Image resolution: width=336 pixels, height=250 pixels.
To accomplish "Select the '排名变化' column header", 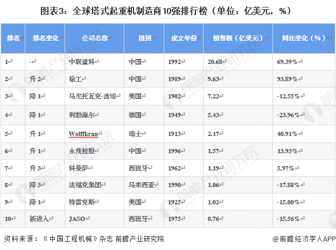I will 46,38.
